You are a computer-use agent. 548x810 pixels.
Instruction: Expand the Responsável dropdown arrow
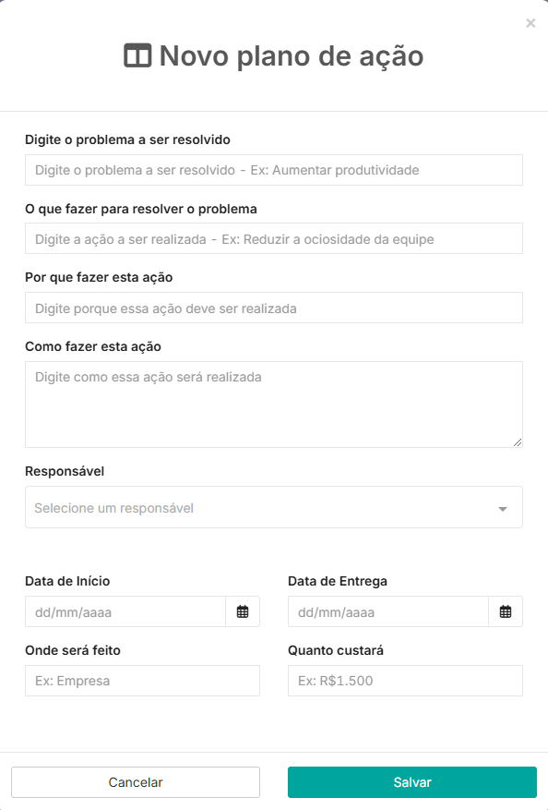pos(503,509)
